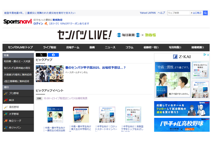Click the AdChoices icon on Z-KAI ad
This screenshot has height=141, width=212.
coord(205,55)
